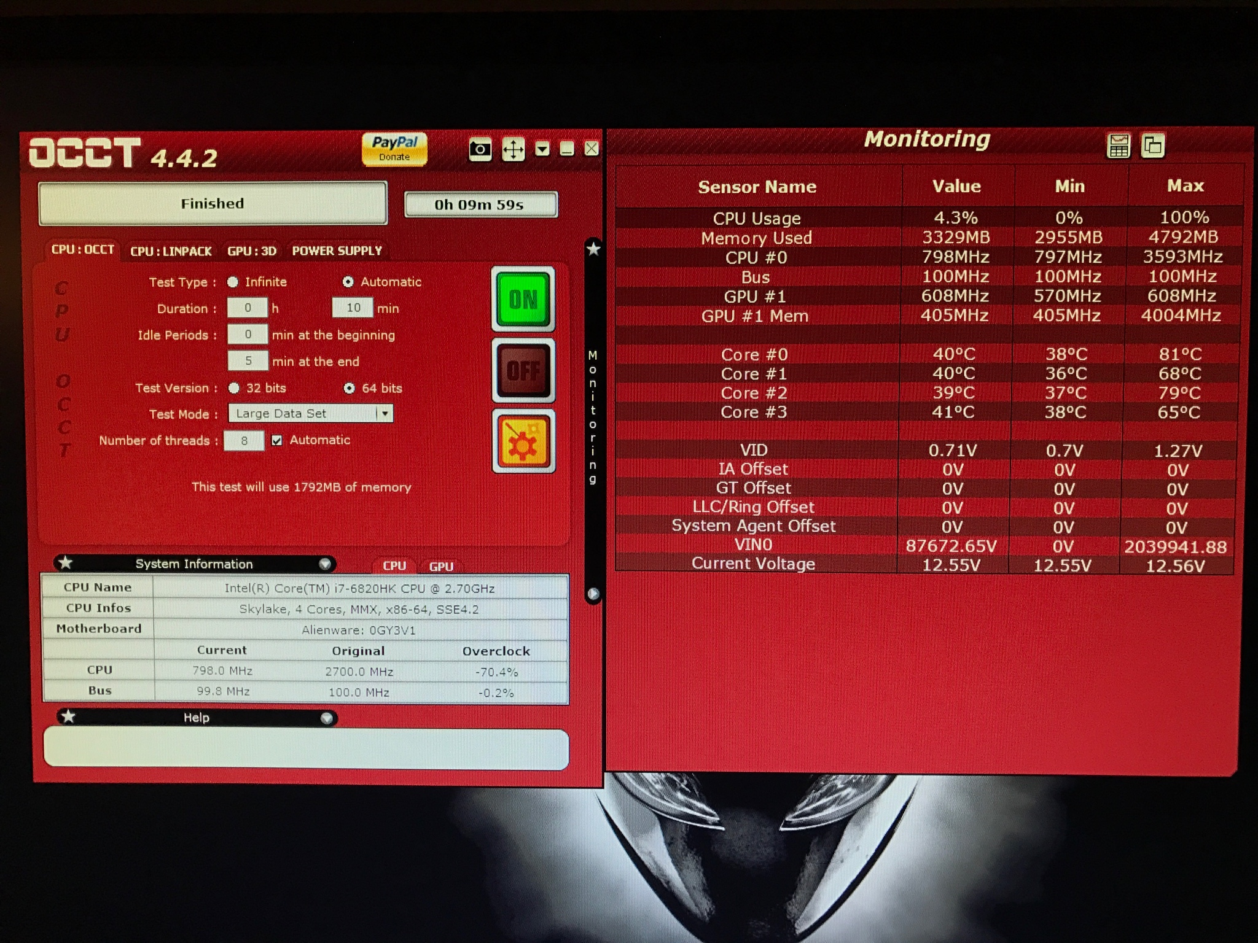Start the test with the green ON button
Screen dimensions: 1258x943
[x=523, y=300]
